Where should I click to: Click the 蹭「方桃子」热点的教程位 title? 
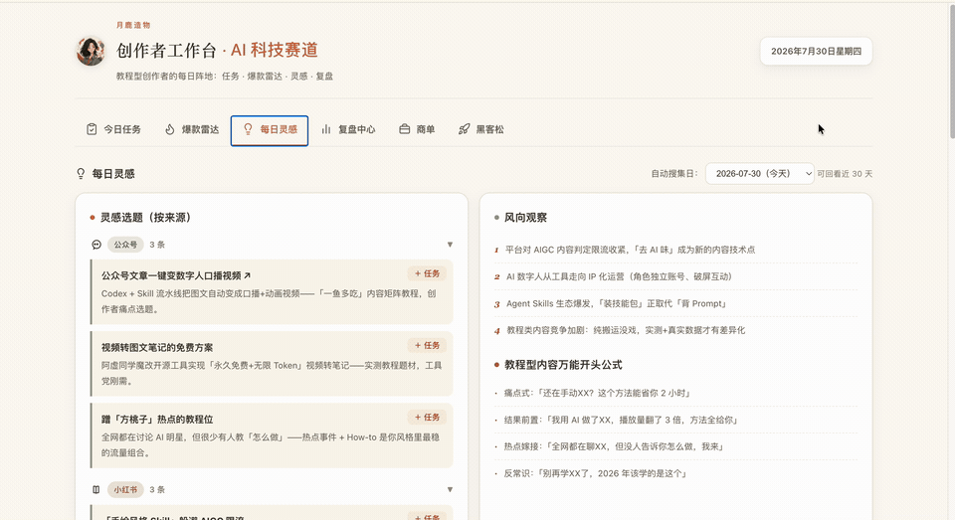157,420
